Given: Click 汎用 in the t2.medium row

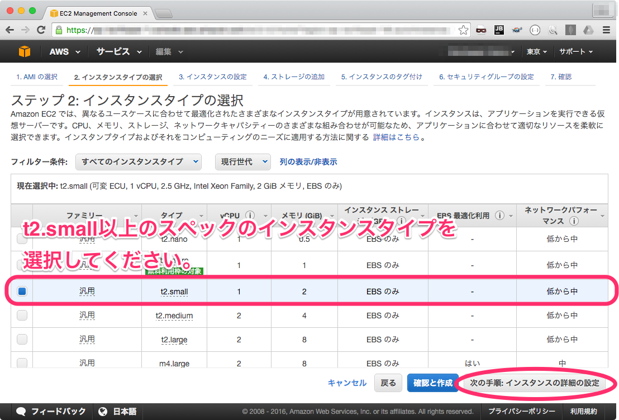Looking at the screenshot, I should pyautogui.click(x=87, y=316).
